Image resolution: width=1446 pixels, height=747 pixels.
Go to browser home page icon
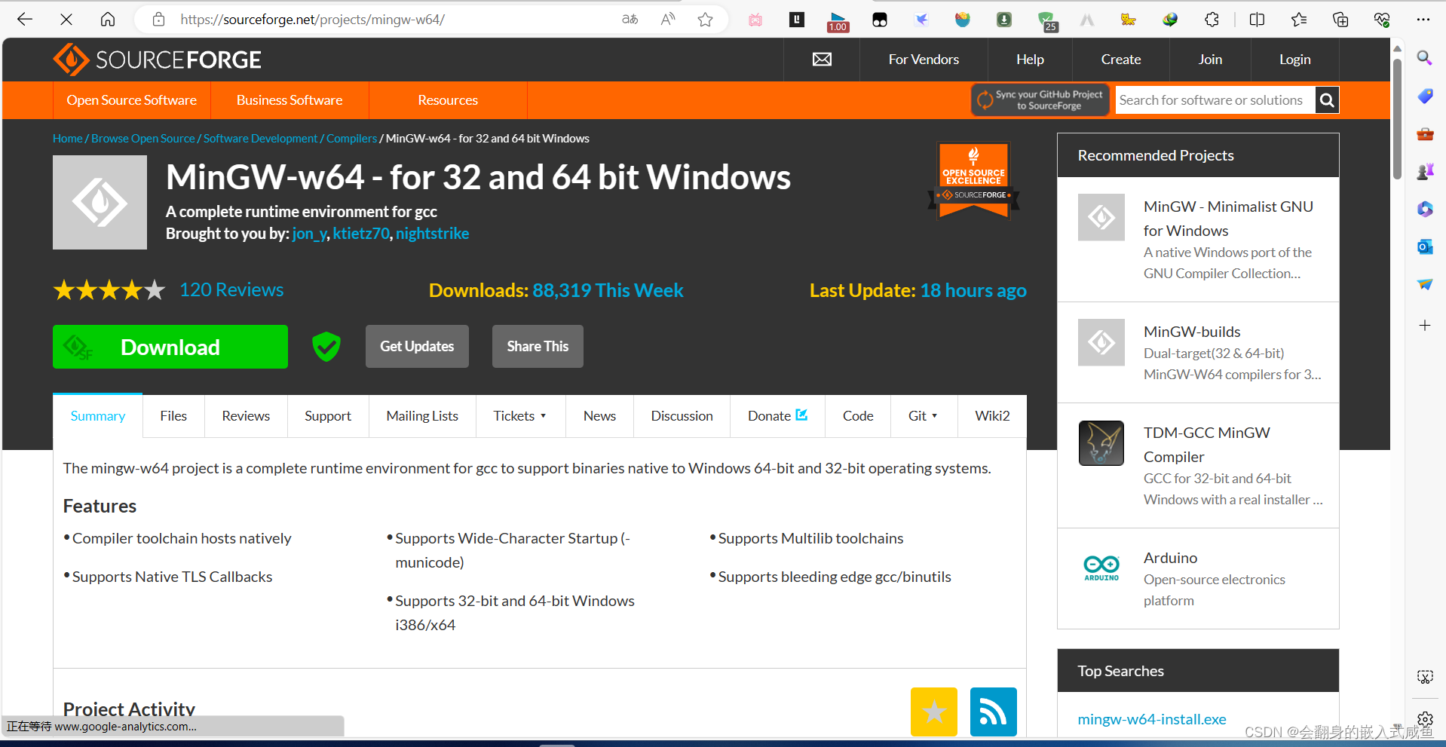click(x=108, y=20)
